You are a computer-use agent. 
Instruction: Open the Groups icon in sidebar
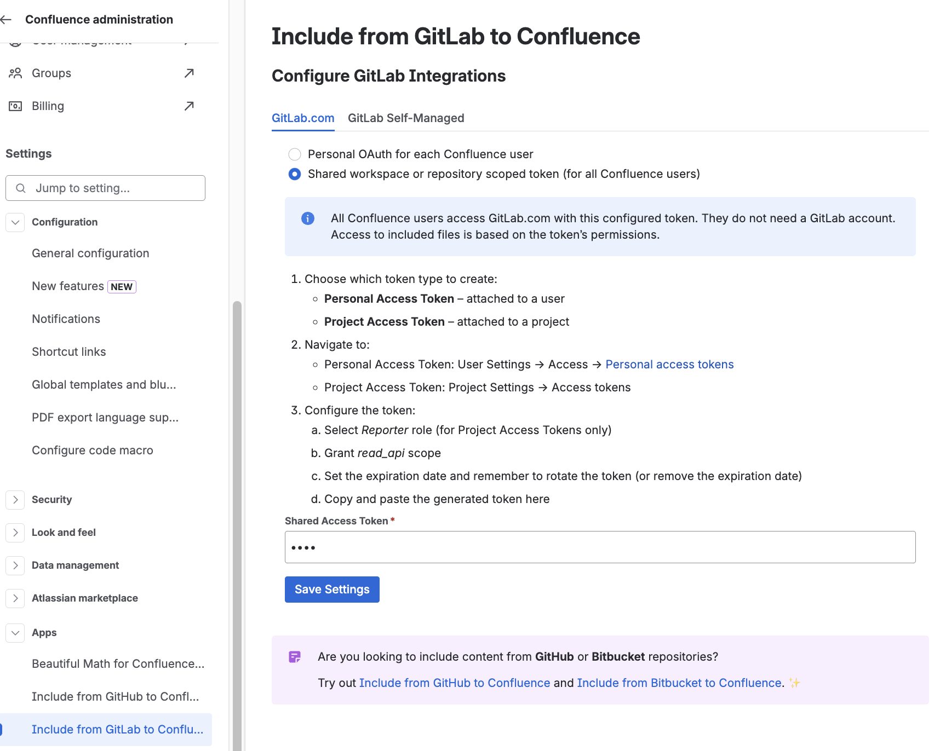pyautogui.click(x=15, y=73)
